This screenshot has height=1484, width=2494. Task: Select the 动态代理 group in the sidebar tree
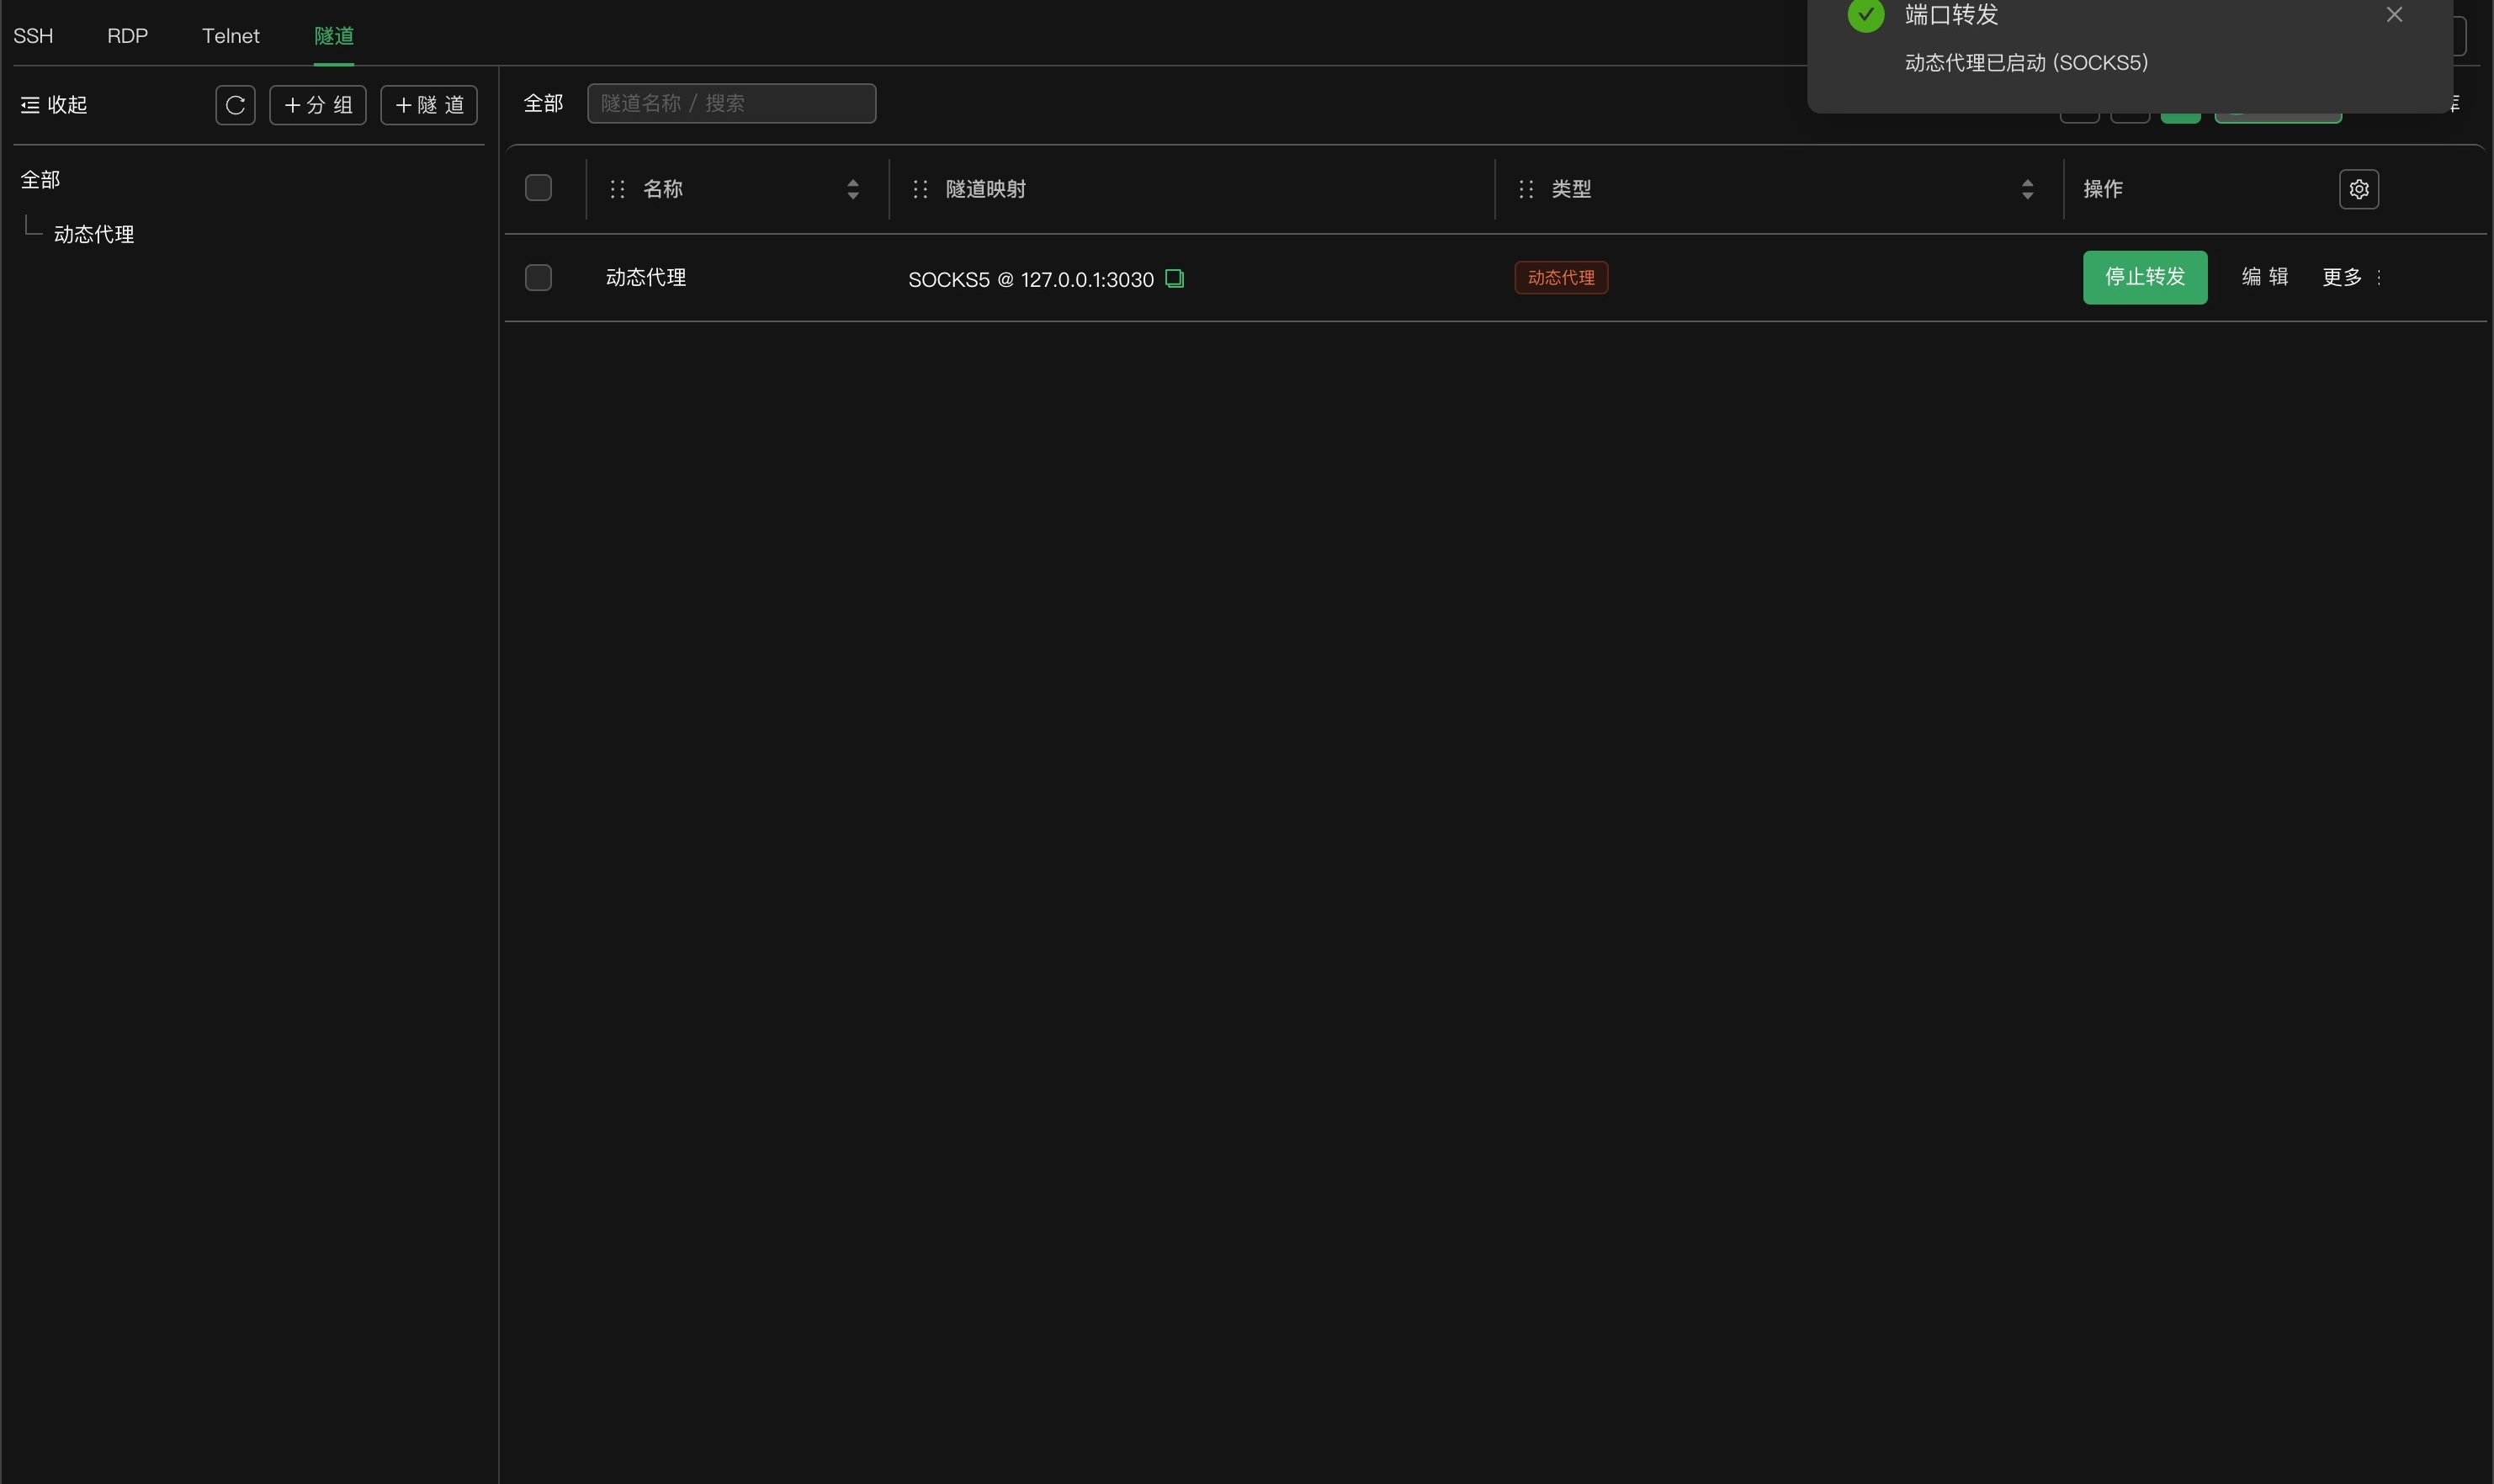[x=94, y=234]
